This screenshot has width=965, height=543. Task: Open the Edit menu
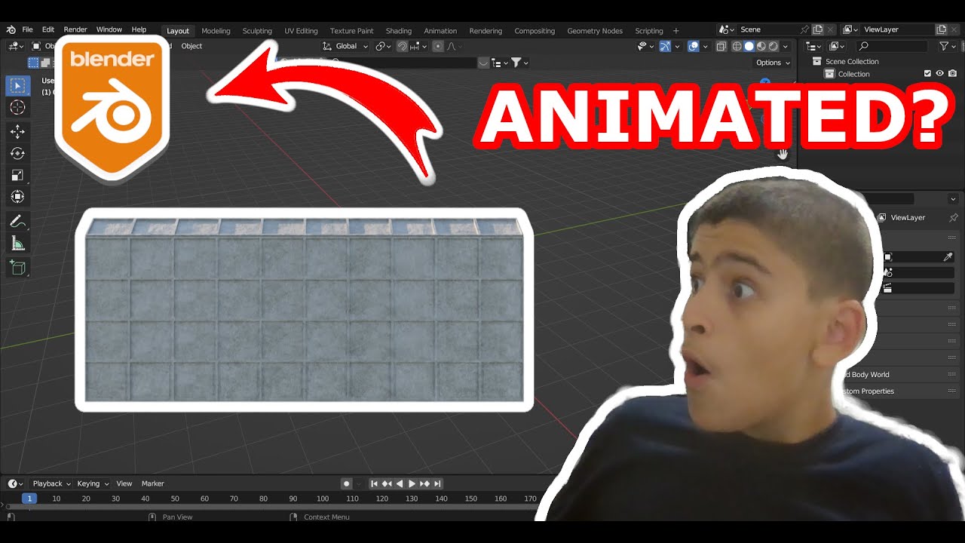(48, 29)
